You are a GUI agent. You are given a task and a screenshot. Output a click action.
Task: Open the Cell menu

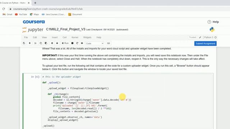click(65, 37)
